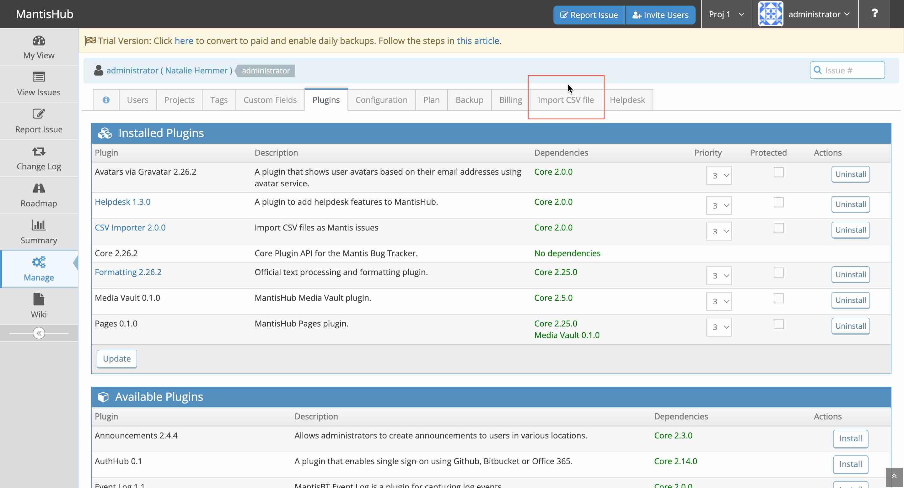The width and height of the screenshot is (904, 488).
Task: Click the Report Issue header button
Action: [x=589, y=15]
